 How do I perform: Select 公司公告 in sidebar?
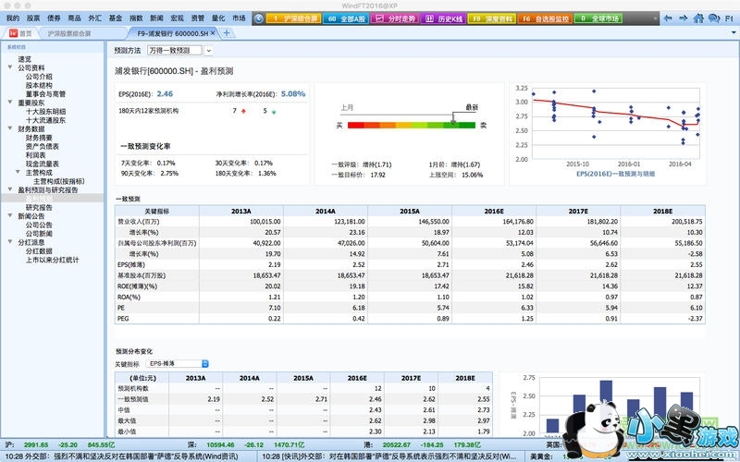click(x=39, y=225)
